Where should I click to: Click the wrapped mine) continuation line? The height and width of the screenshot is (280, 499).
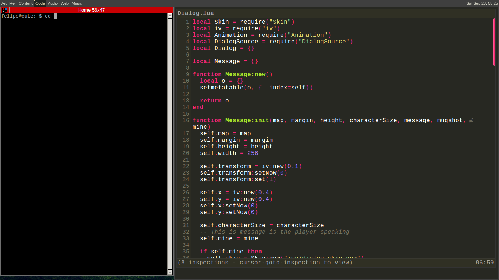pos(202,127)
